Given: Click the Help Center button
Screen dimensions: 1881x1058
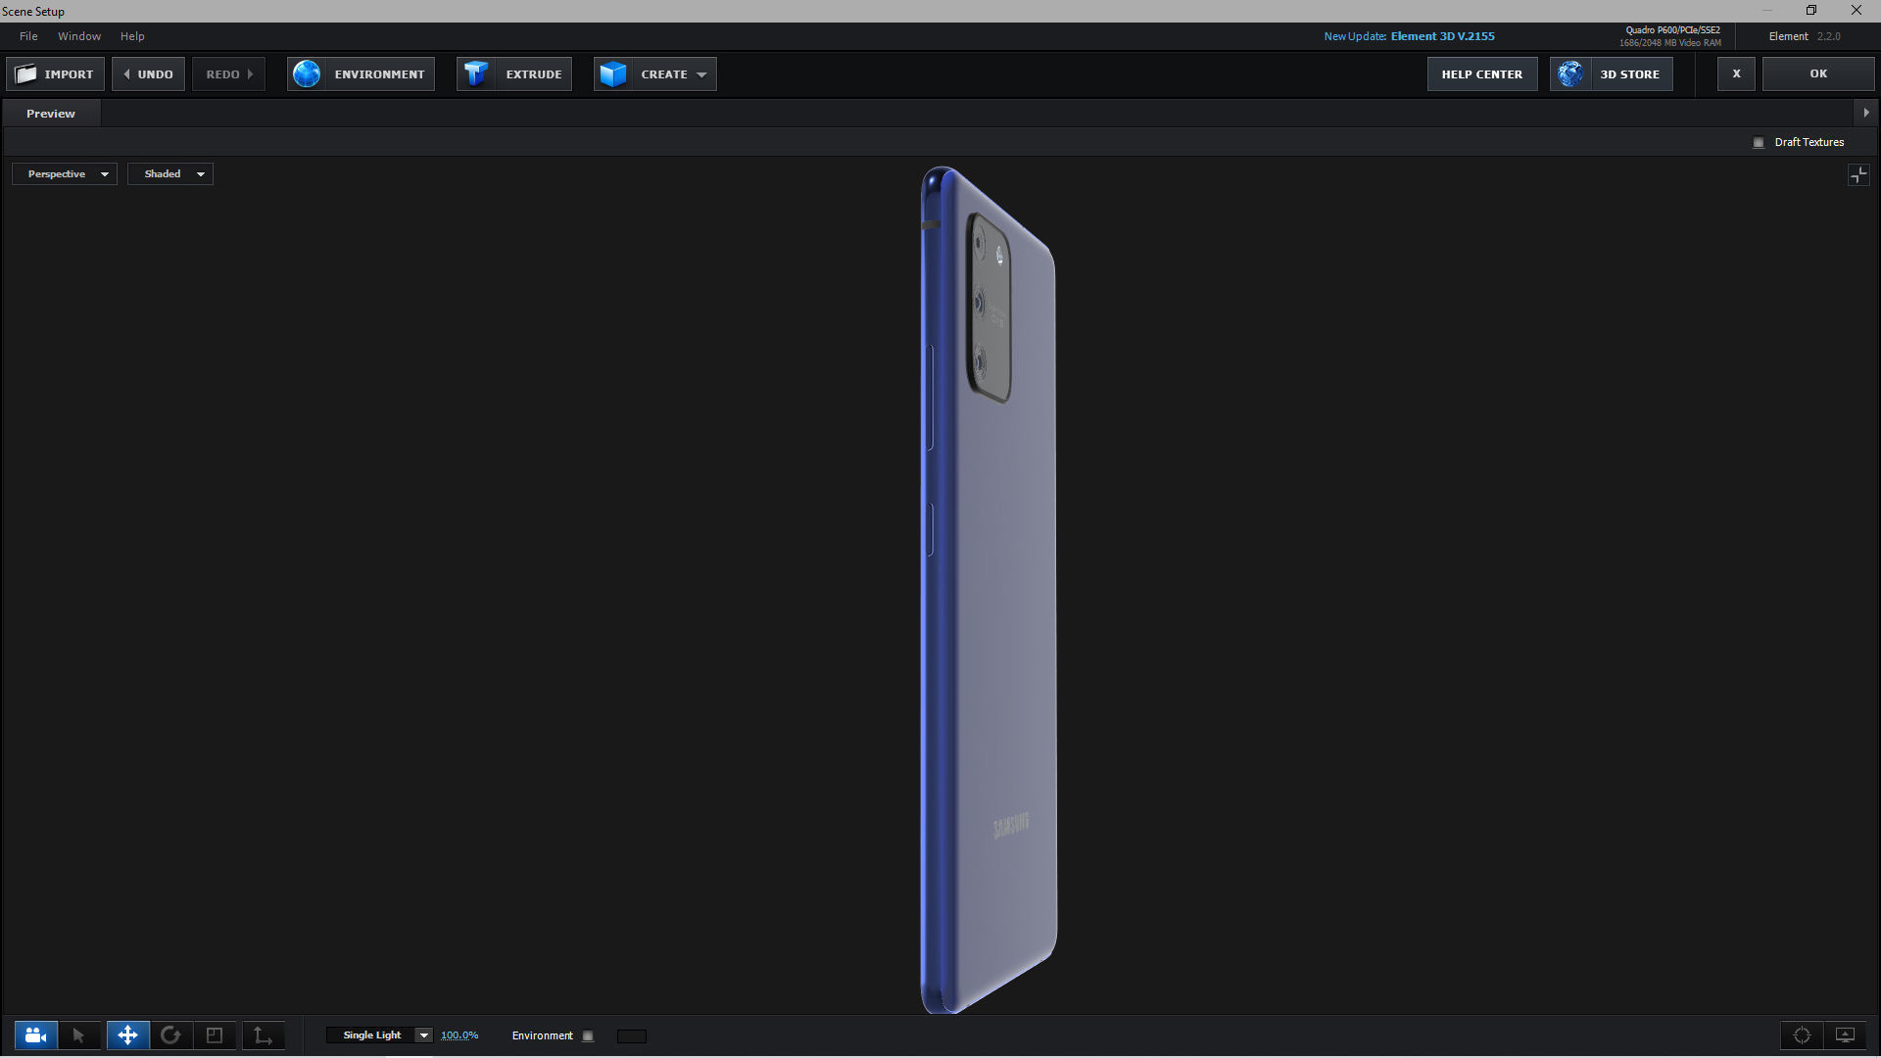Looking at the screenshot, I should pyautogui.click(x=1481, y=74).
